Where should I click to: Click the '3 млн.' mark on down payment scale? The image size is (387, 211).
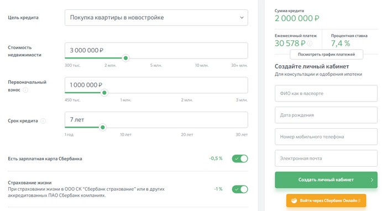click(242, 100)
